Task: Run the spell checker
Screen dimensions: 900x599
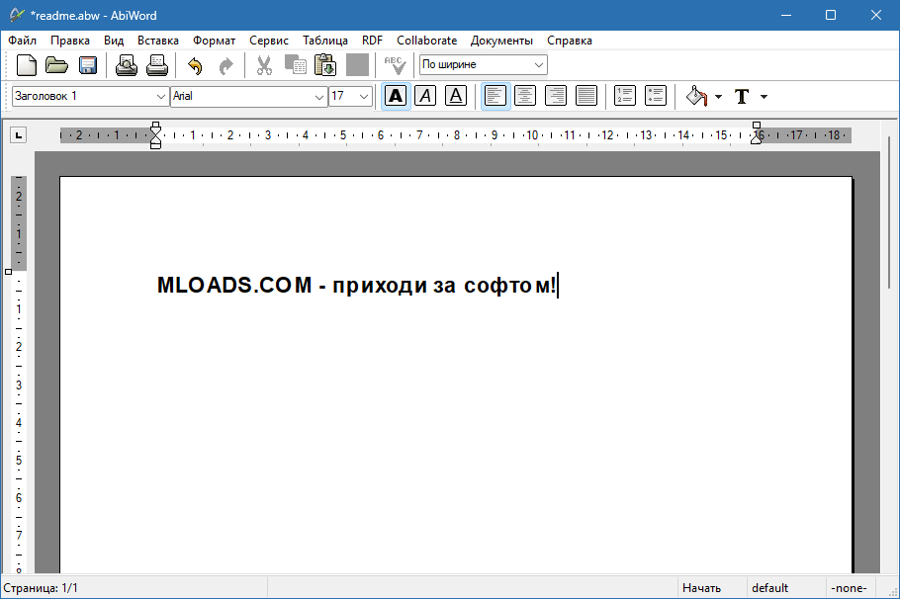Action: pos(395,65)
